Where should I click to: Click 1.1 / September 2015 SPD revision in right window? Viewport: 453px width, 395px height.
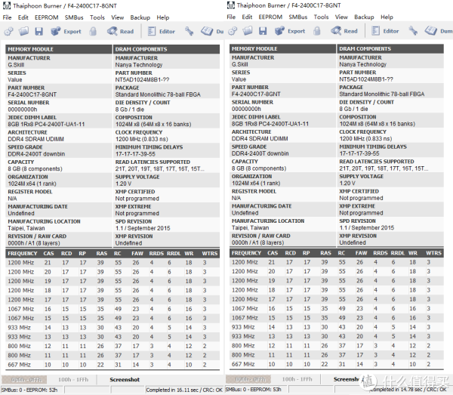367,227
